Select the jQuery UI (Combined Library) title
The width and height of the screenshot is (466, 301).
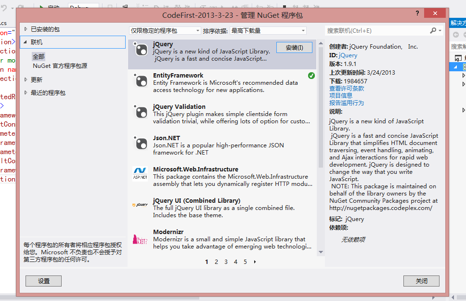tap(197, 201)
